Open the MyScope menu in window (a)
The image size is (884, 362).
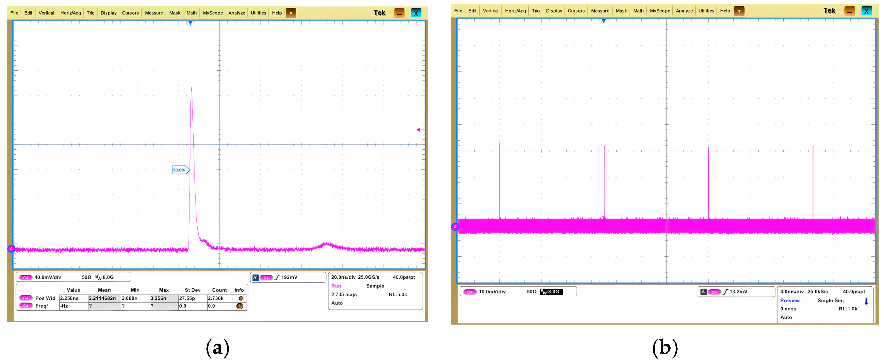tap(213, 13)
